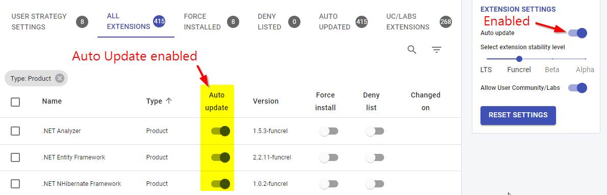
Task: Remove the Type: Product filter chip
Action: click(59, 78)
